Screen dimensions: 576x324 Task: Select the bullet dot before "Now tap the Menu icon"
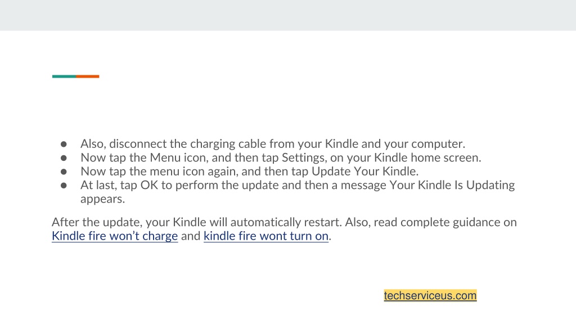pos(64,158)
